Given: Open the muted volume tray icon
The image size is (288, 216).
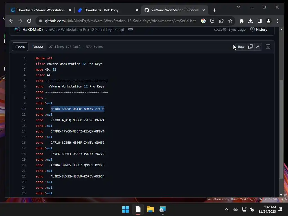Looking at the screenshot, I should 252,209.
